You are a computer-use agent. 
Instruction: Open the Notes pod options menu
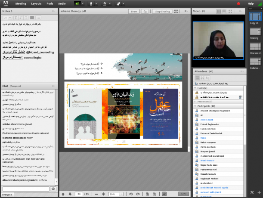[53, 11]
